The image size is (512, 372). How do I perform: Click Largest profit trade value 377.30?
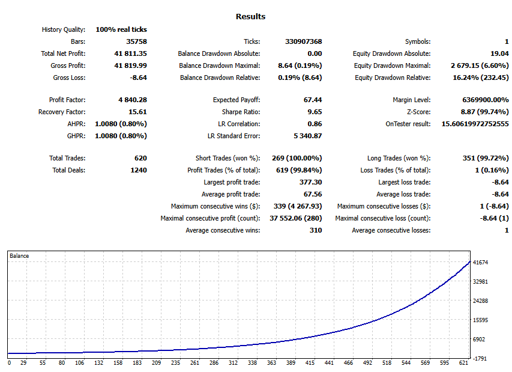click(310, 183)
